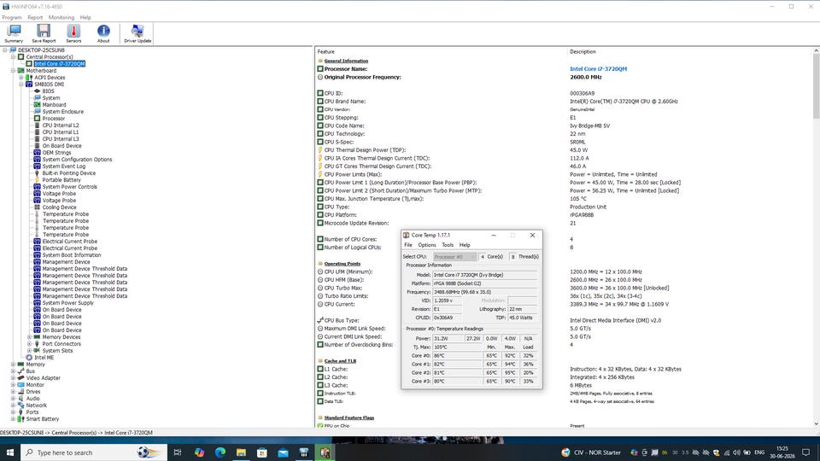The image size is (820, 461).
Task: Open the Sensors thermometer tool
Action: click(73, 33)
